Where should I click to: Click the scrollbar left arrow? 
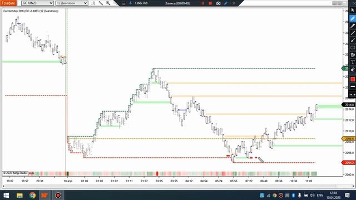click(x=3, y=186)
